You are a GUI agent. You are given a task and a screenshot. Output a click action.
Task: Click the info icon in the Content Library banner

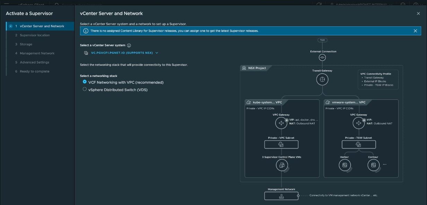86,31
